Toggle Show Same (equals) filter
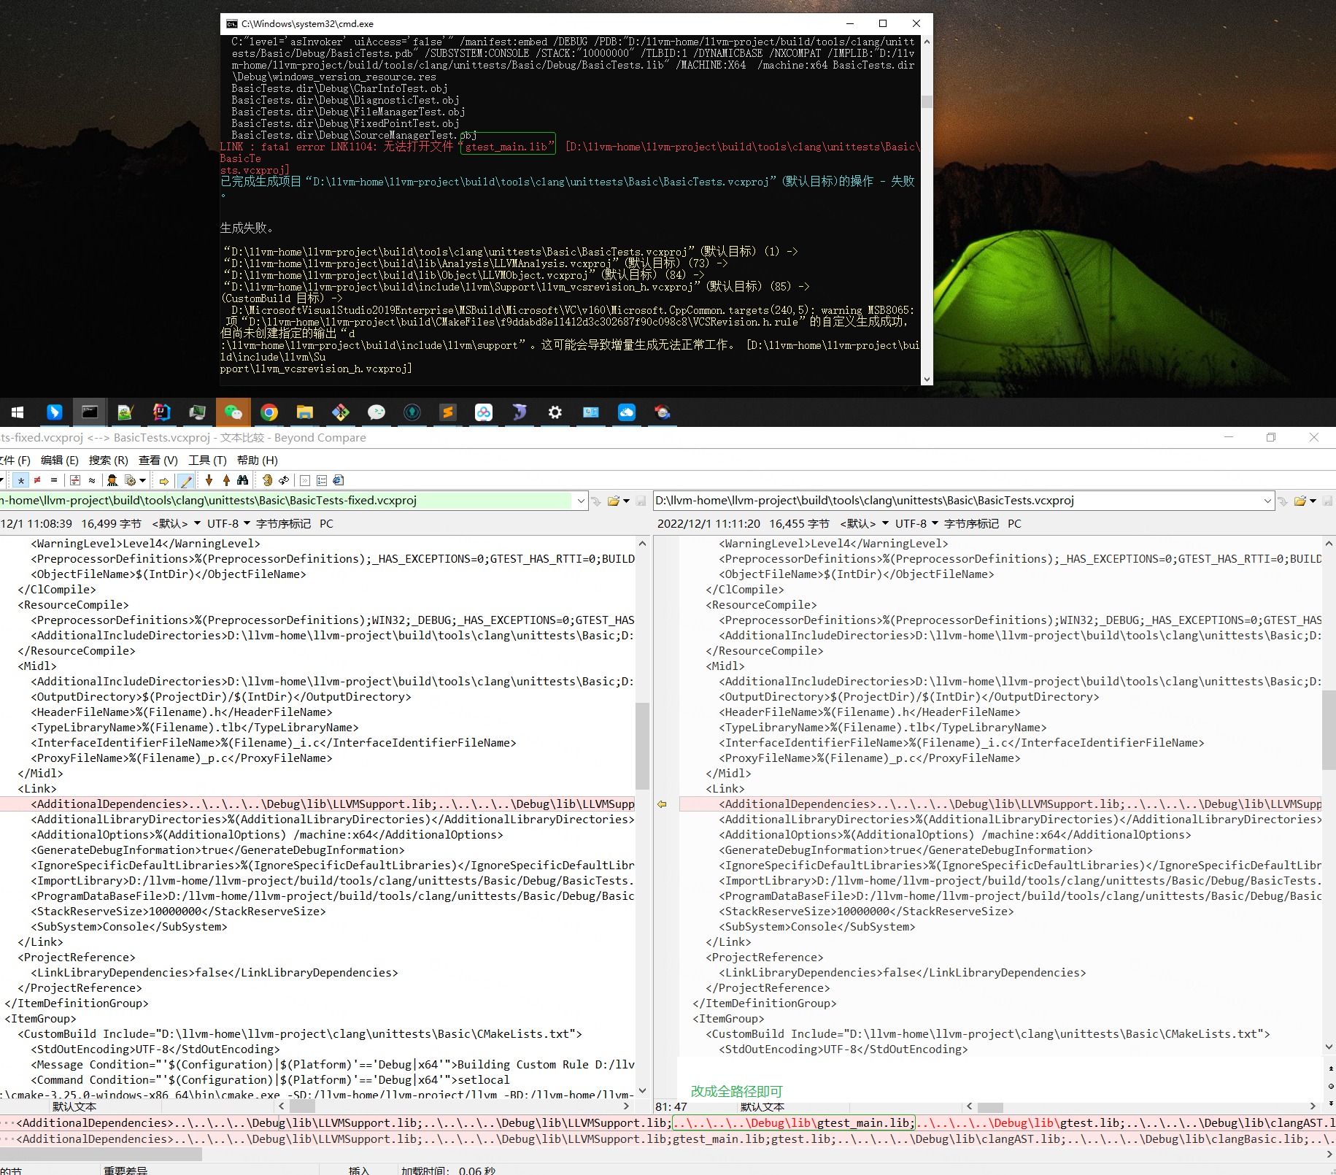1336x1175 pixels. pyautogui.click(x=54, y=480)
